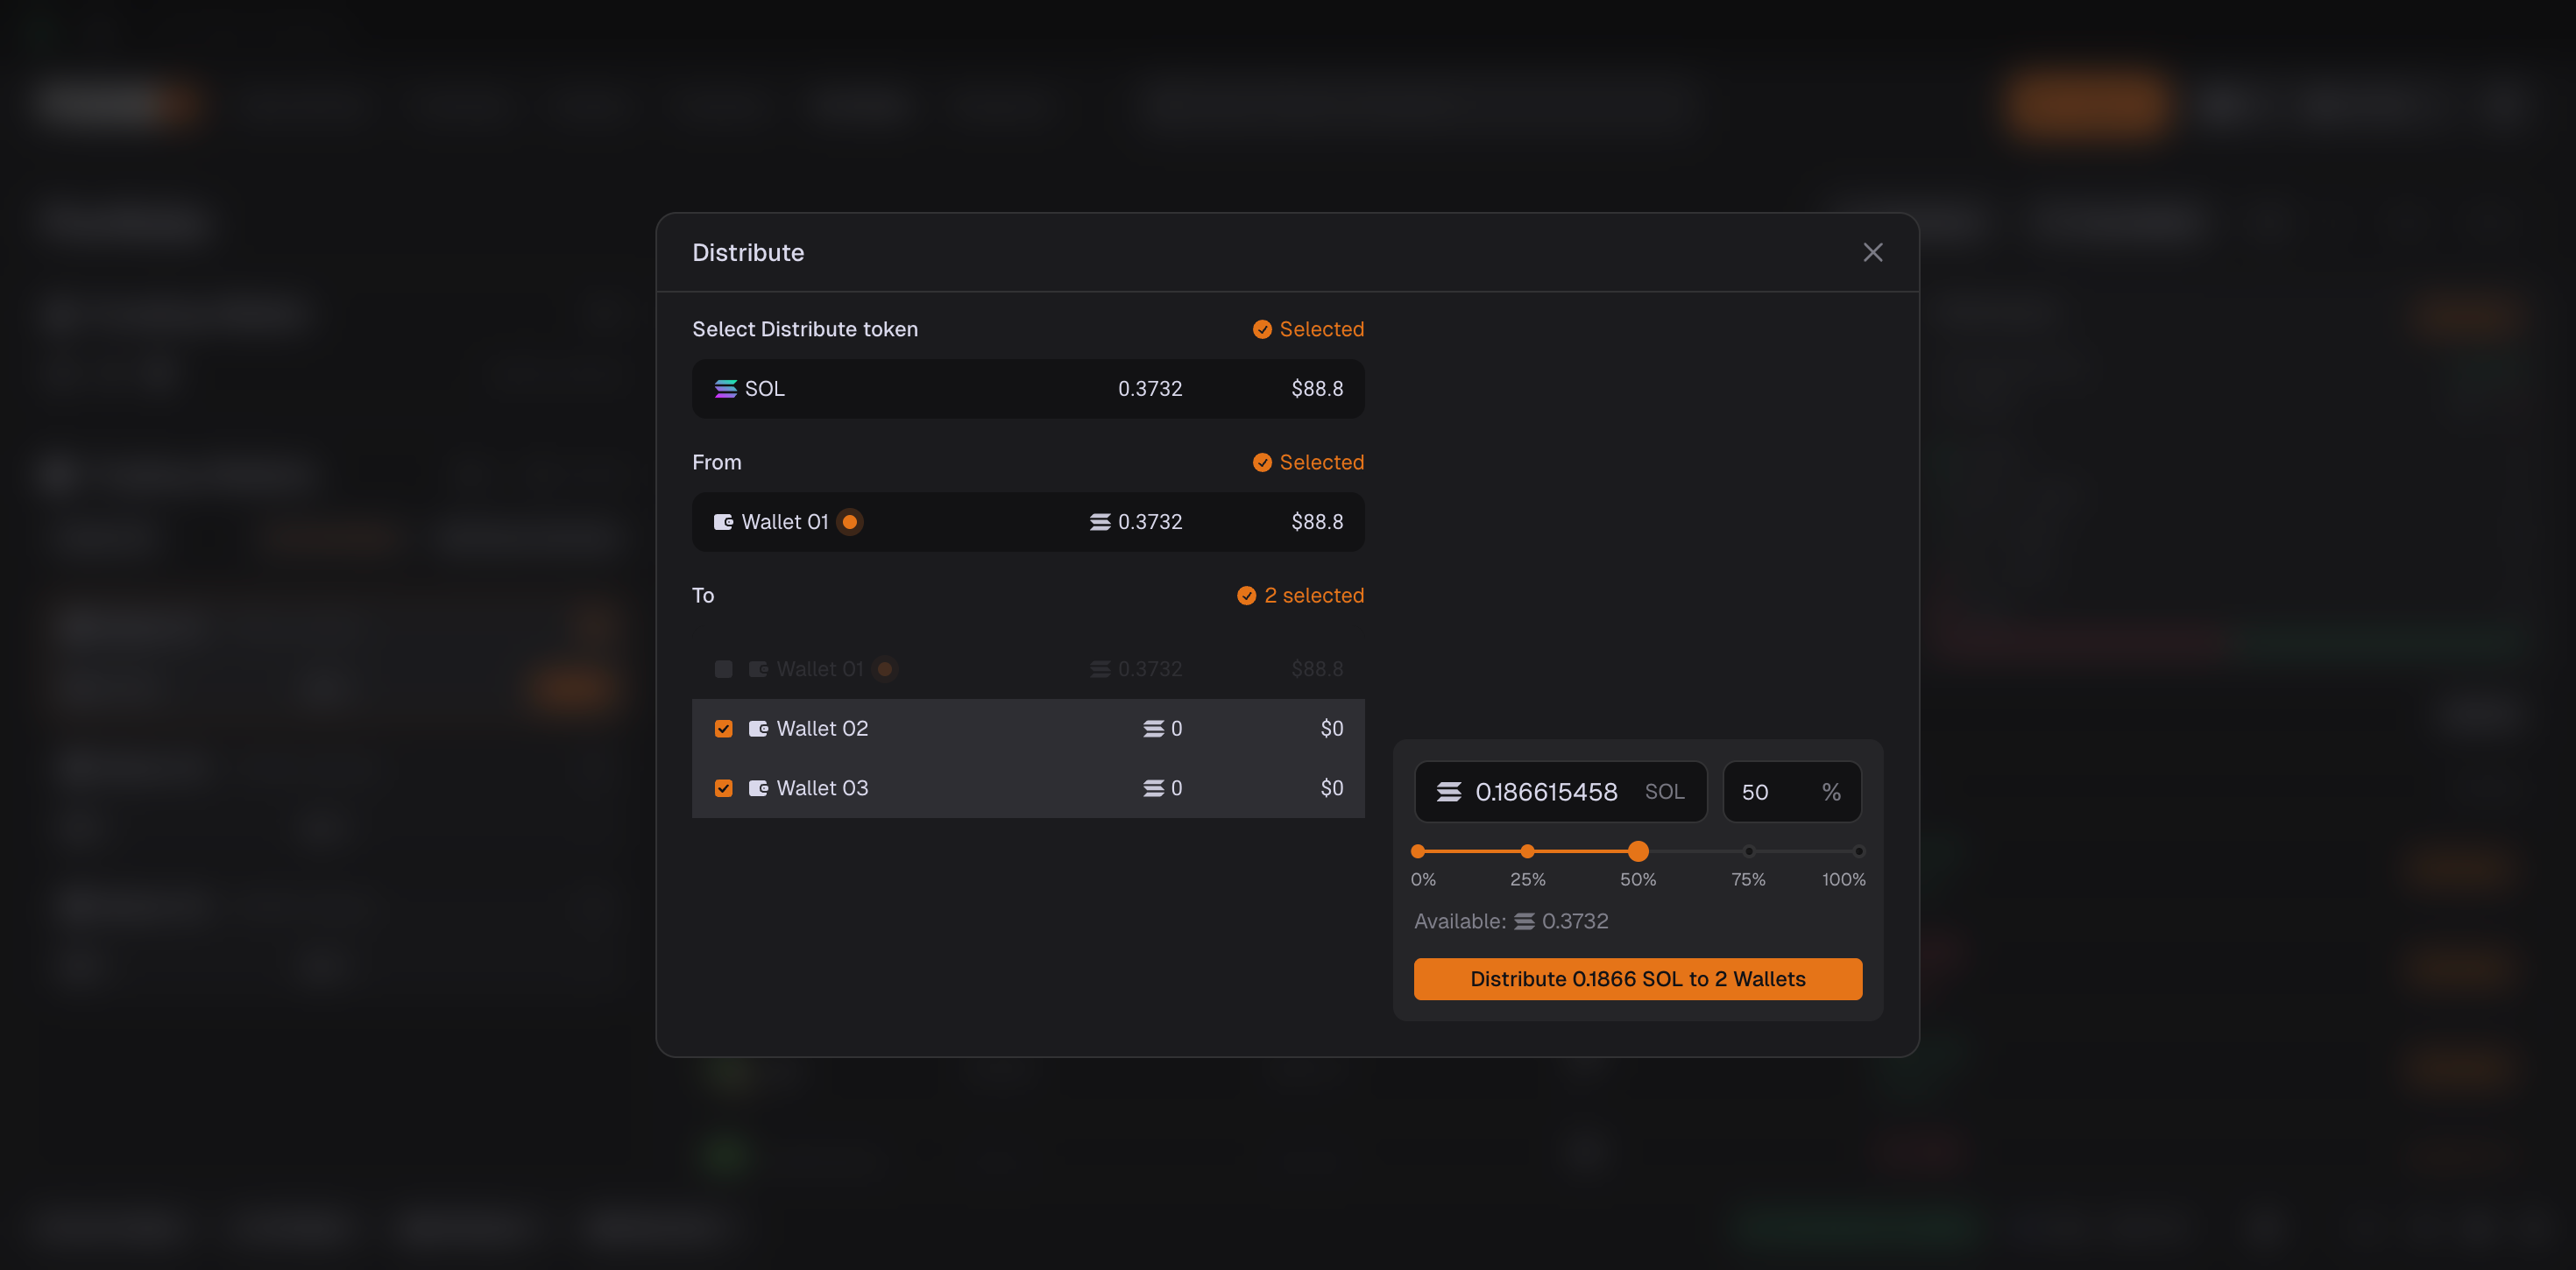The height and width of the screenshot is (1270, 2576).
Task: Set the slider to the 75% mark
Action: (1748, 852)
